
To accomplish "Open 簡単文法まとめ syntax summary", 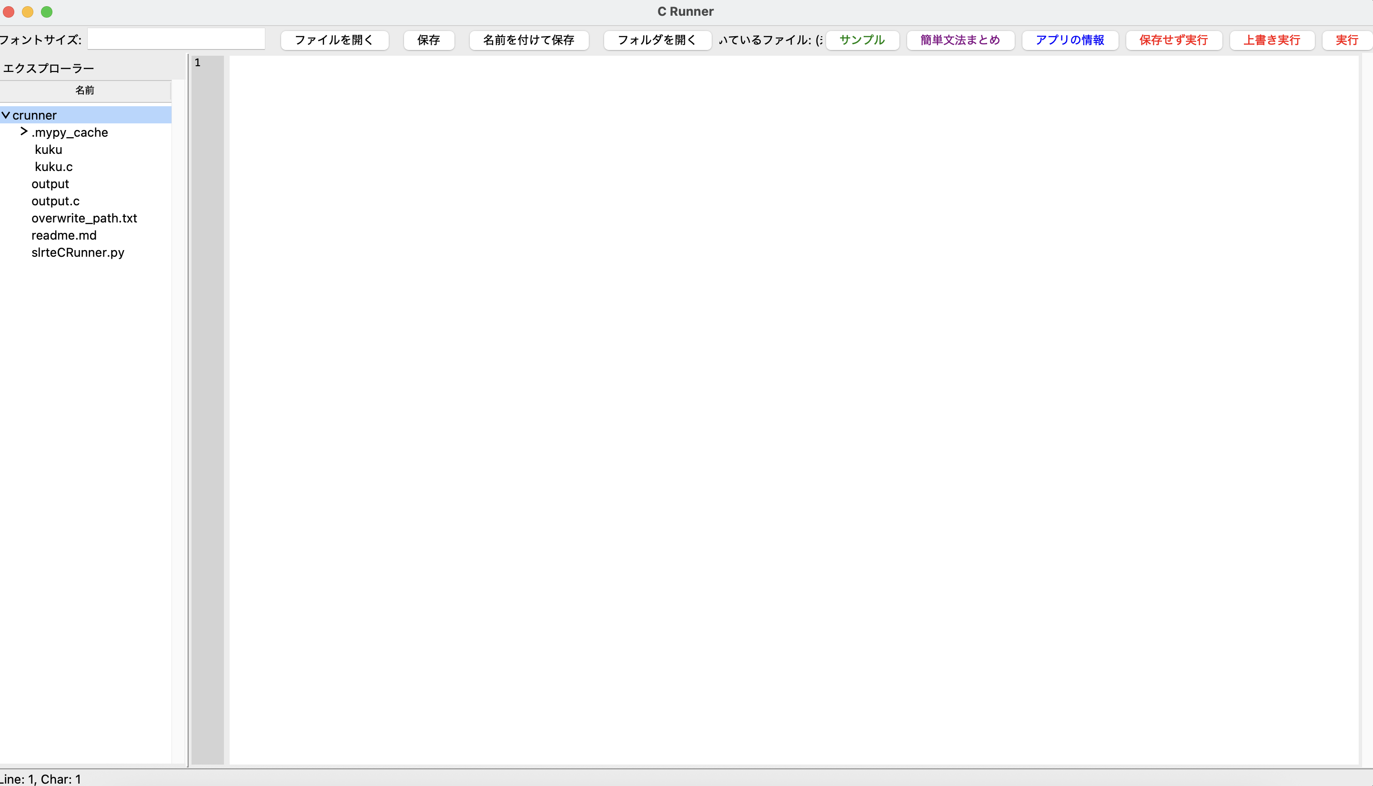I will click(959, 40).
